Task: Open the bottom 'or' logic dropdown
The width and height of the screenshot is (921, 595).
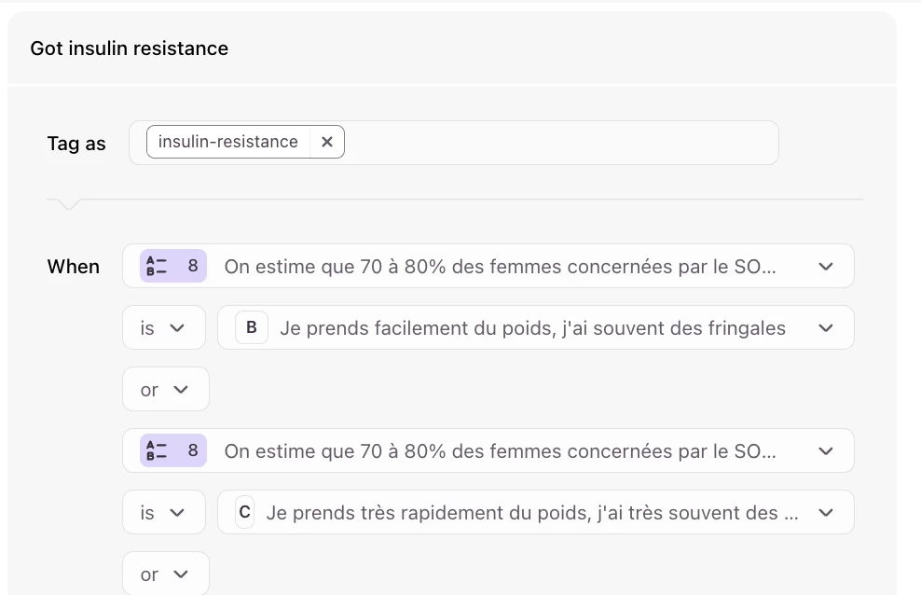Action: click(165, 574)
